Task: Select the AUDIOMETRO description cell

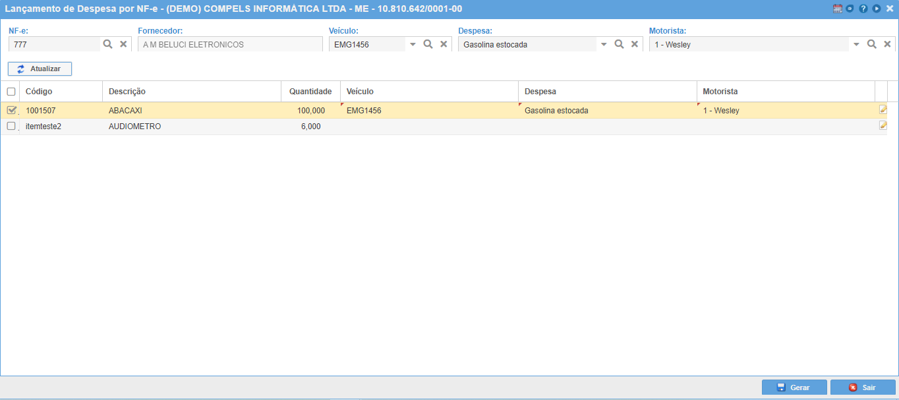Action: (192, 126)
